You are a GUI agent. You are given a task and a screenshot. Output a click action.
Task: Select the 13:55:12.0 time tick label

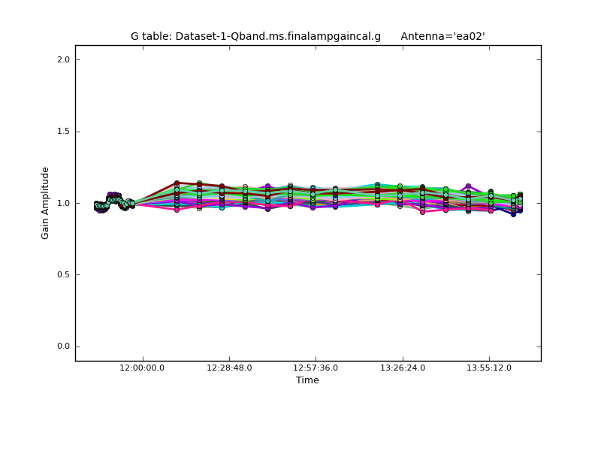(x=489, y=368)
